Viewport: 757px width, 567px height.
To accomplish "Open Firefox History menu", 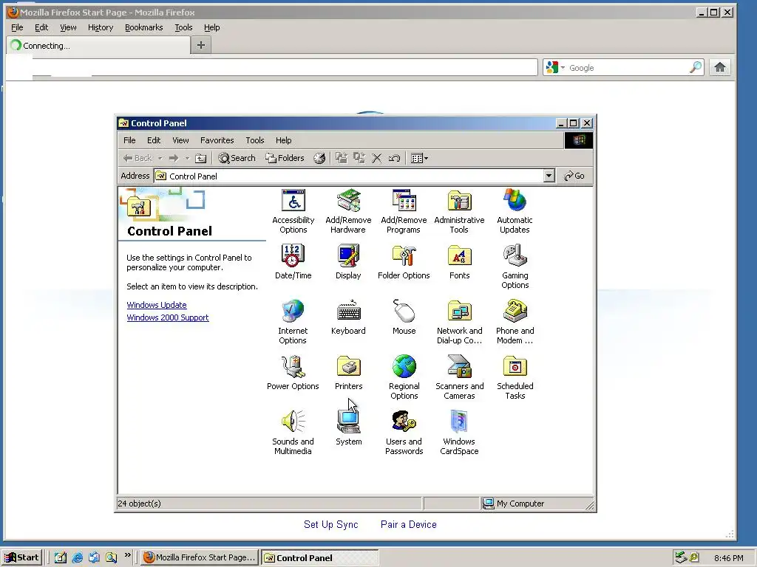I will click(101, 27).
